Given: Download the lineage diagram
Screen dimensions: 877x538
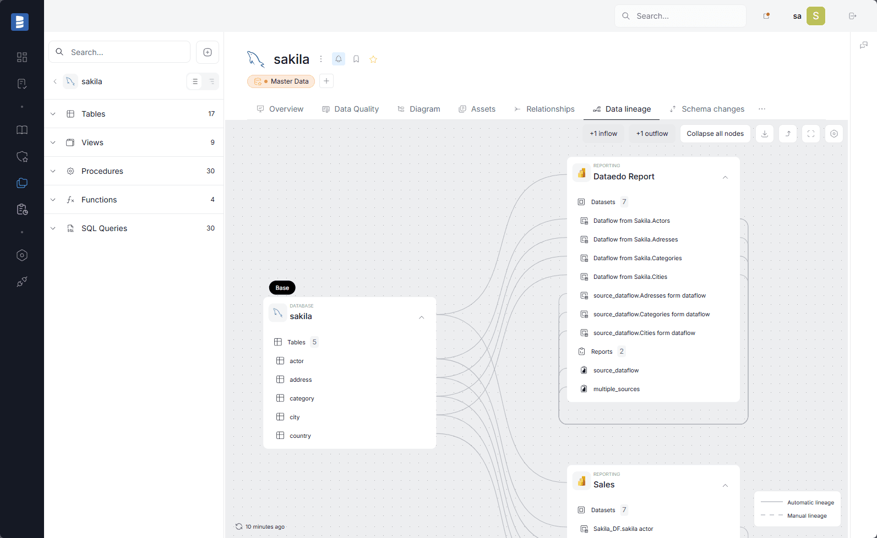Looking at the screenshot, I should click(765, 134).
